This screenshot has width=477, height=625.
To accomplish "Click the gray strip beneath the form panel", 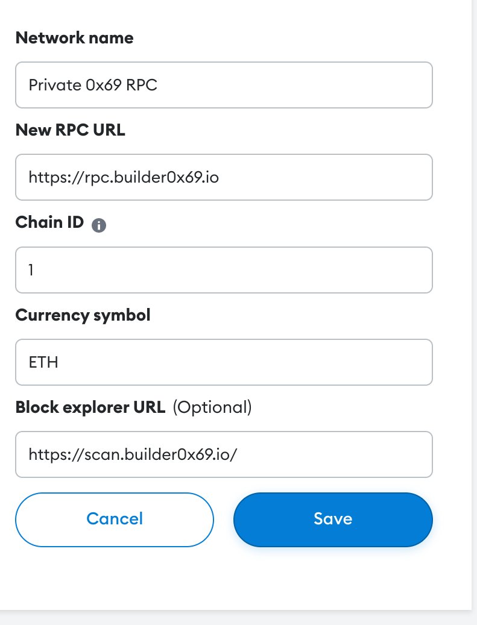I will point(239,618).
